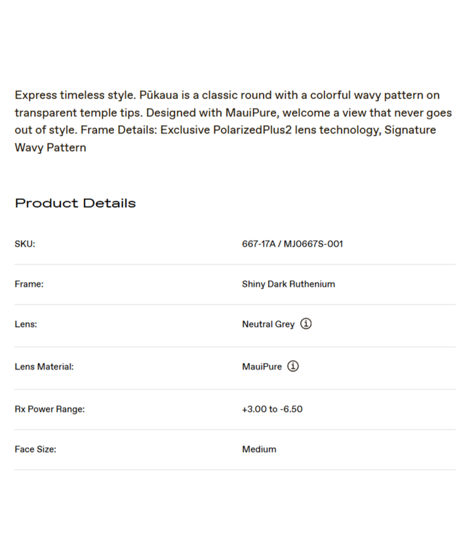Click the words Wavy Pattern ending the description
The image size is (459, 557).
coord(50,147)
